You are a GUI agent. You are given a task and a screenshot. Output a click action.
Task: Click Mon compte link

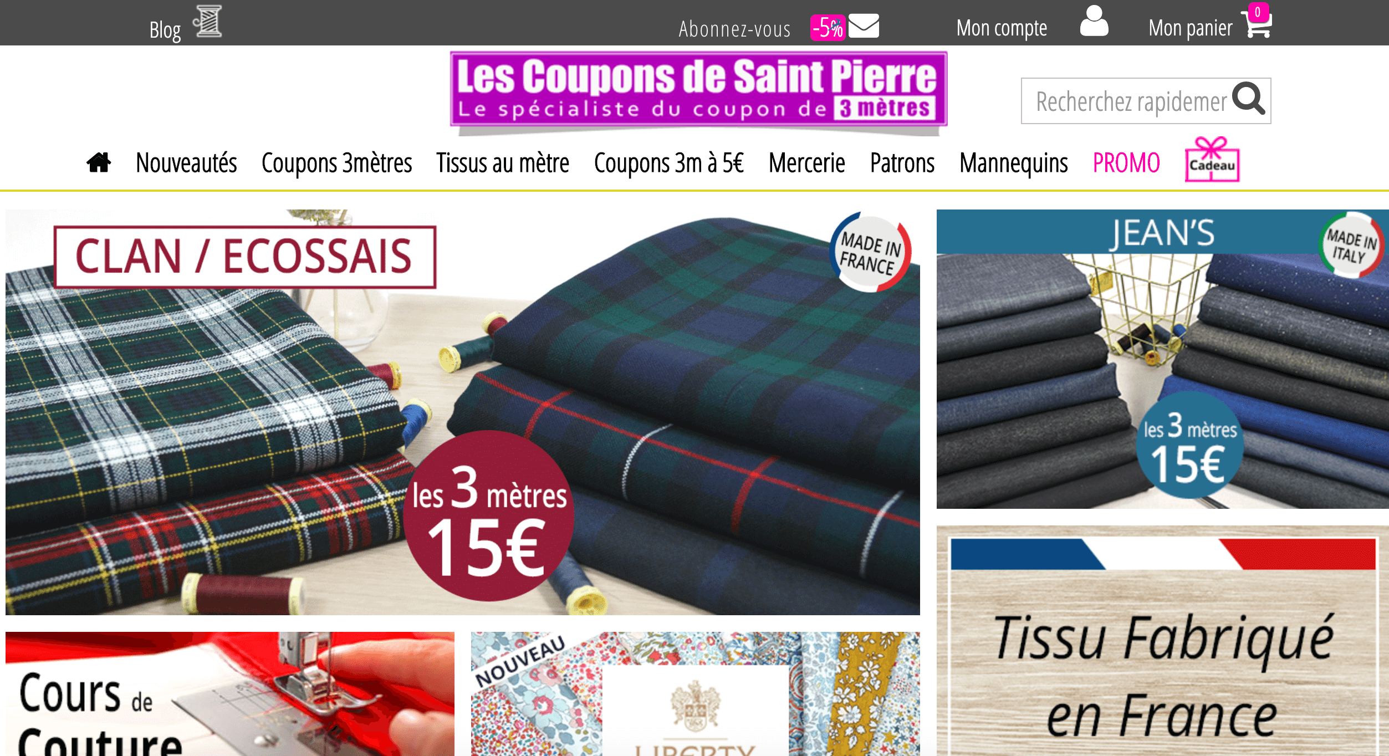pyautogui.click(x=1002, y=28)
